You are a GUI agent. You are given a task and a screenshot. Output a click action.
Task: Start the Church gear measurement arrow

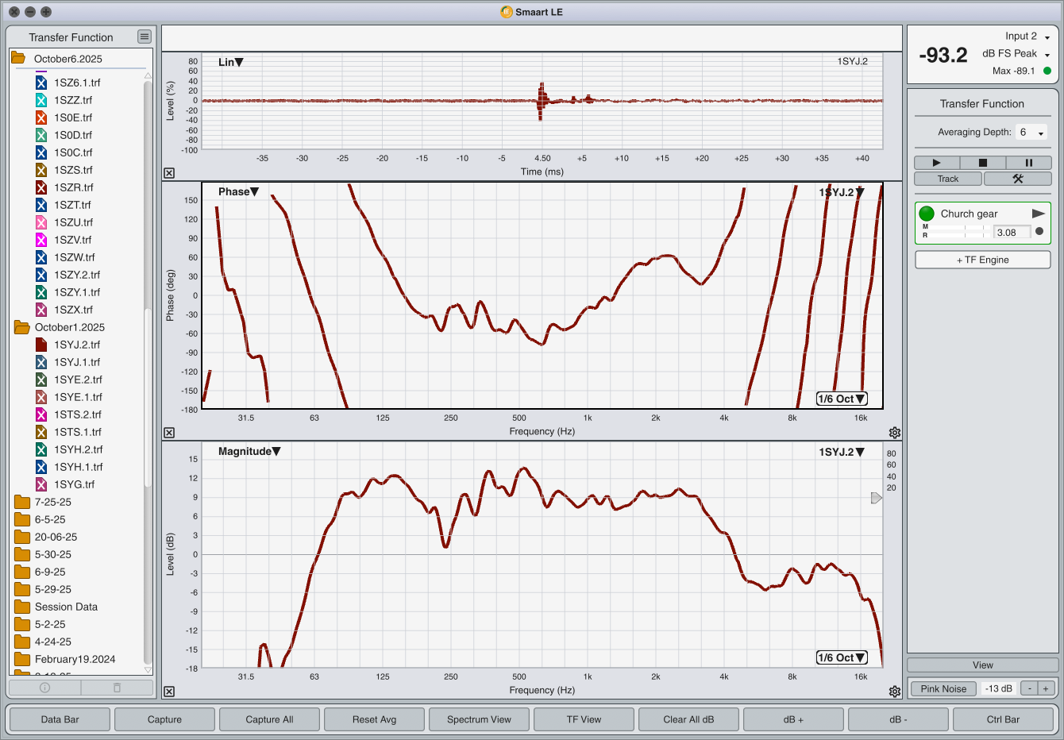click(1038, 214)
